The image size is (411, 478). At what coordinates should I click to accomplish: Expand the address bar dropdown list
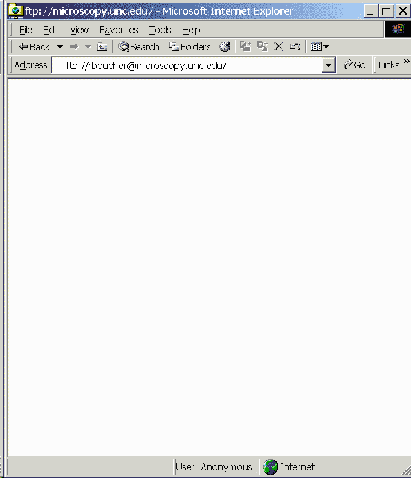click(329, 65)
